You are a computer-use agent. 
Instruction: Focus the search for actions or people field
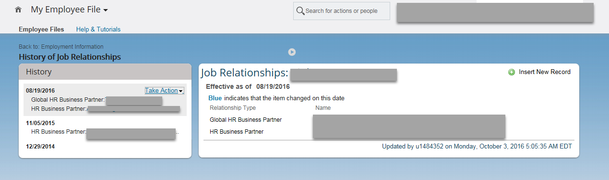[x=341, y=11]
